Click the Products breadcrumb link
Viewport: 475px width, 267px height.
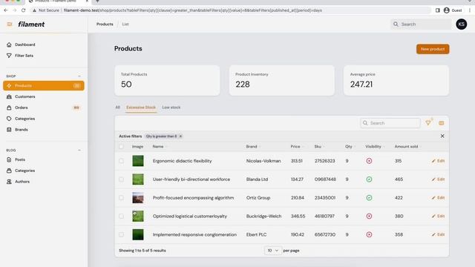point(105,24)
